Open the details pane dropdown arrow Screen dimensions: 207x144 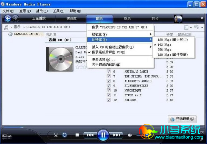pos(202,27)
